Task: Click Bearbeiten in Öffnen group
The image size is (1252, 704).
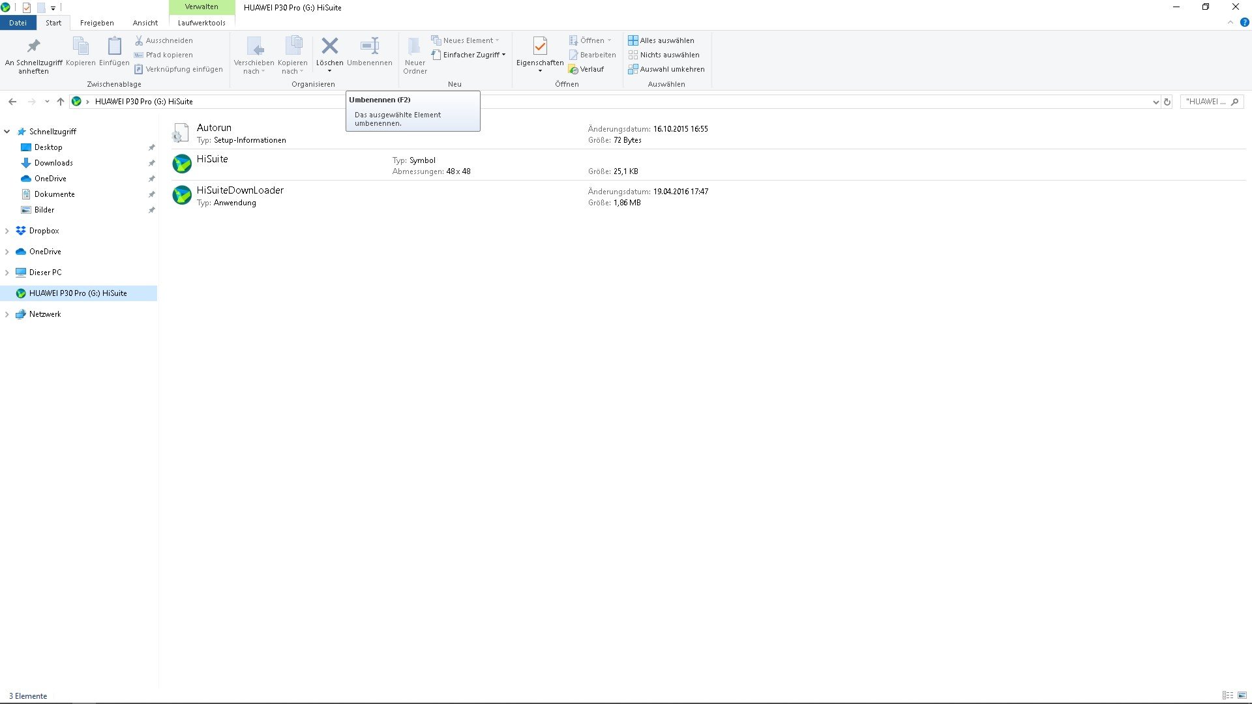Action: [x=592, y=55]
